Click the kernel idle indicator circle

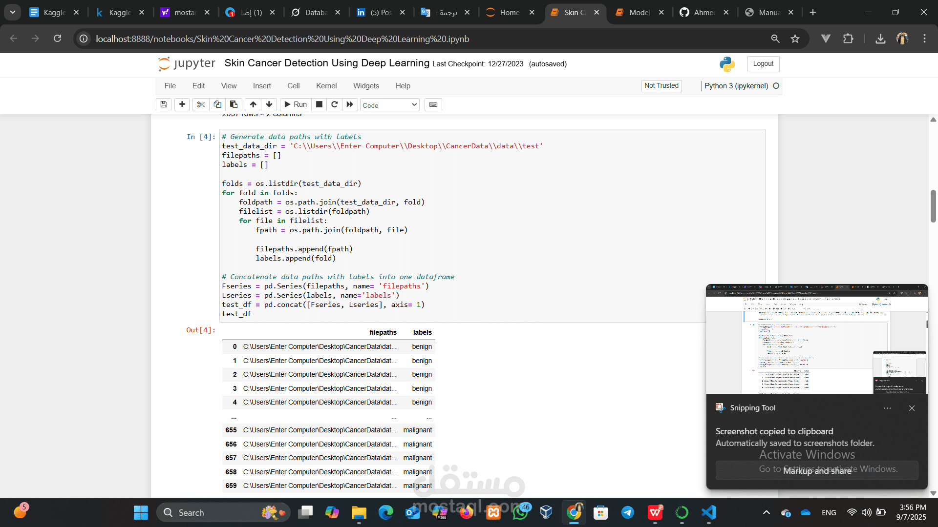tap(776, 86)
